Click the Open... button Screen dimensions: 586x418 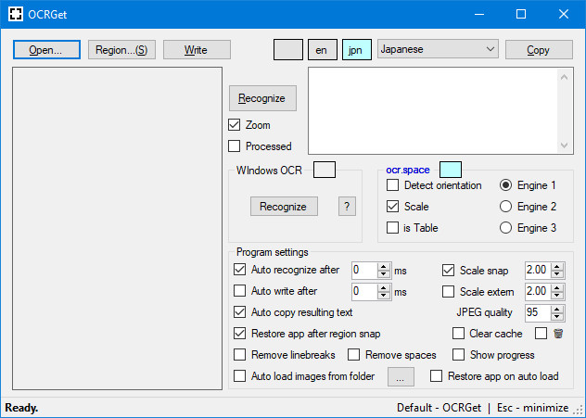coord(46,50)
